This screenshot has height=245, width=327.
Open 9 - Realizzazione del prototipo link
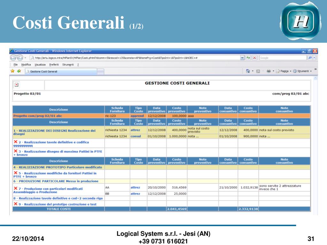(57, 204)
